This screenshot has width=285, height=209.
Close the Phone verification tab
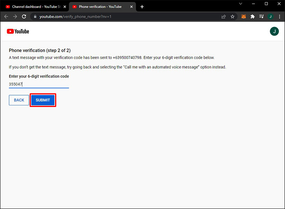click(x=131, y=7)
